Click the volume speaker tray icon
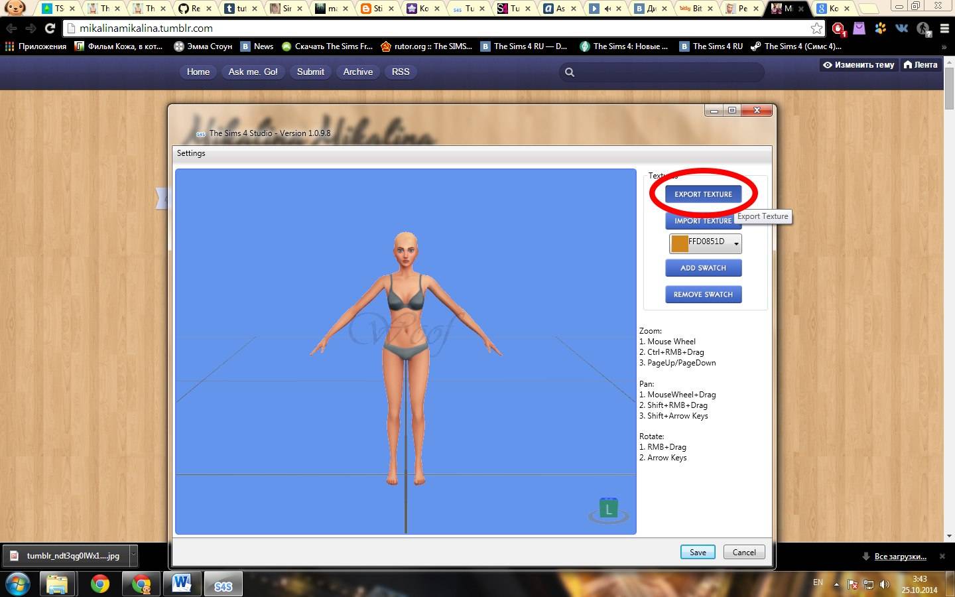The image size is (955, 597). (x=884, y=584)
